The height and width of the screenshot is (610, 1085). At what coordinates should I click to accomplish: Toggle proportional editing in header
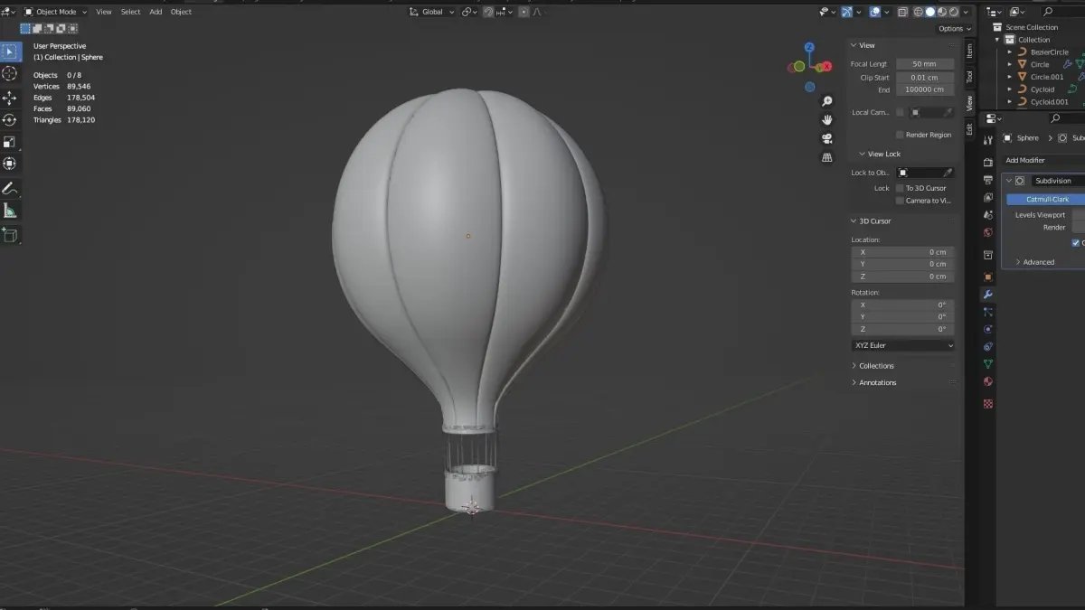(x=524, y=12)
